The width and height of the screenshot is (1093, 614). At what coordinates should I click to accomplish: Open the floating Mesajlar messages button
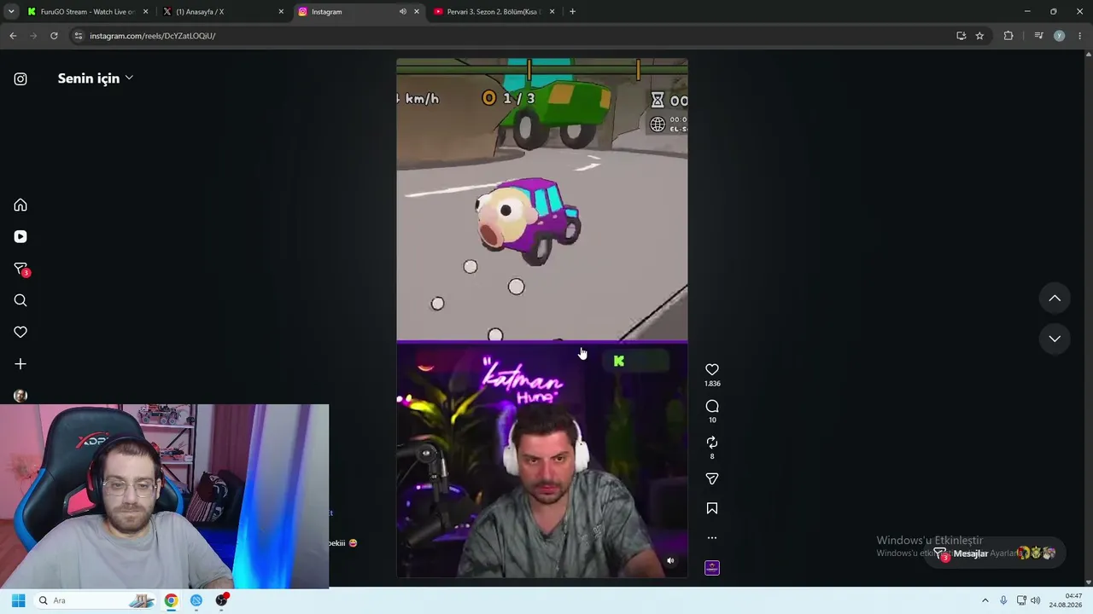pos(997,553)
